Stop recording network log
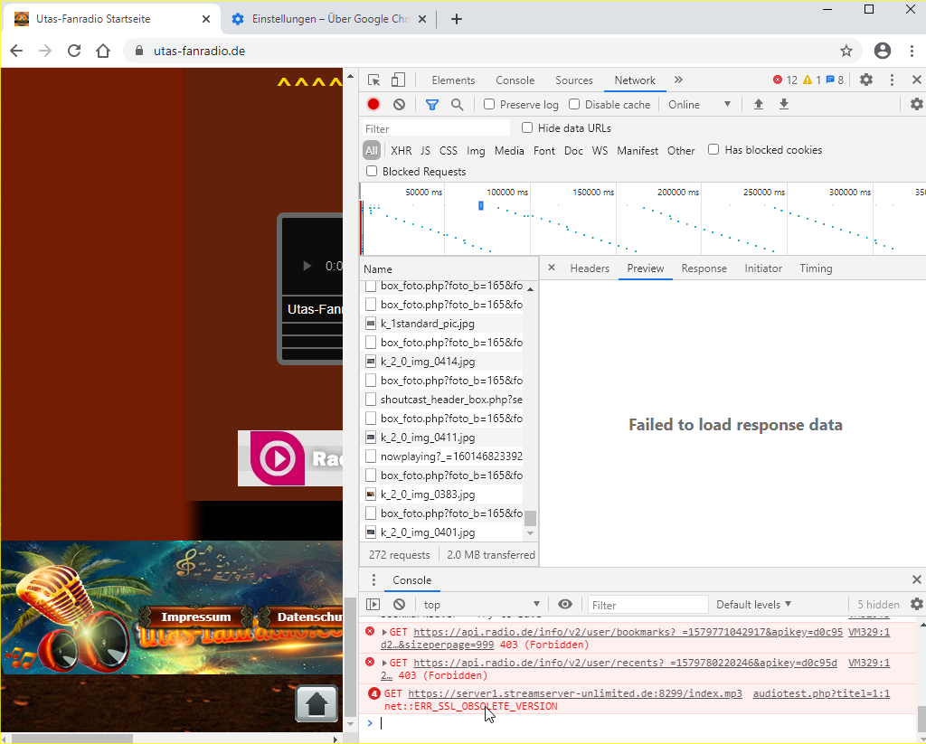926x744 pixels. pos(373,105)
